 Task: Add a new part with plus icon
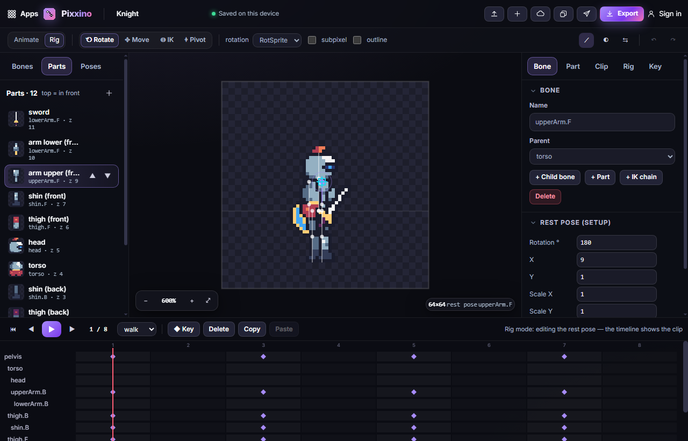tap(109, 93)
